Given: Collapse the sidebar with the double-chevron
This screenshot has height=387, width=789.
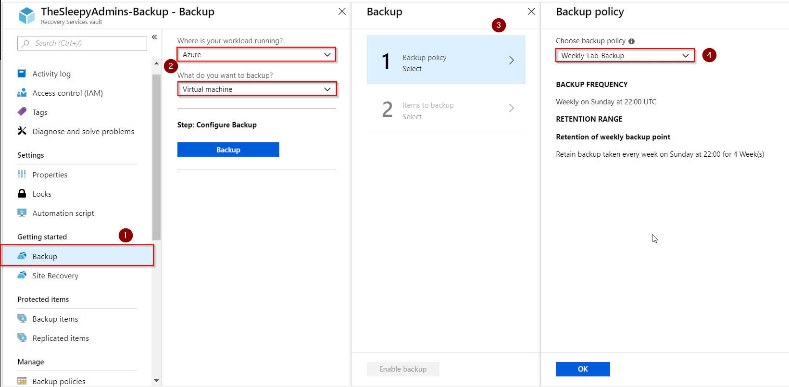Looking at the screenshot, I should point(154,37).
